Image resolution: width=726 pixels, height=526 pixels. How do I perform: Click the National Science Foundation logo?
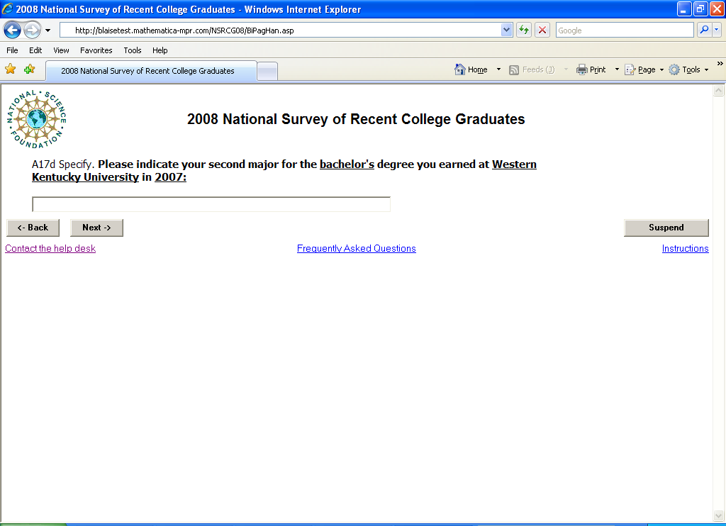tap(37, 120)
